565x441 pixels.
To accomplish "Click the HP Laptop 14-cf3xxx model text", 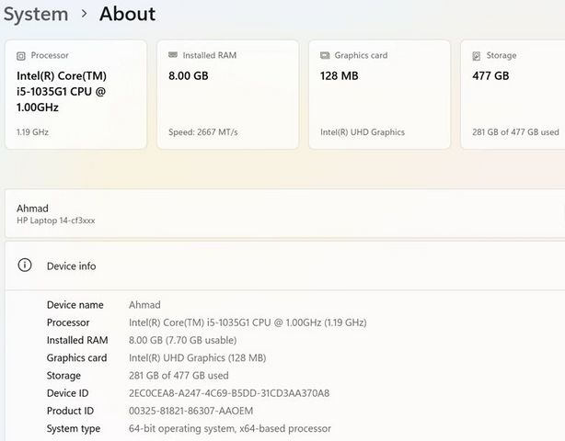I will (x=56, y=220).
